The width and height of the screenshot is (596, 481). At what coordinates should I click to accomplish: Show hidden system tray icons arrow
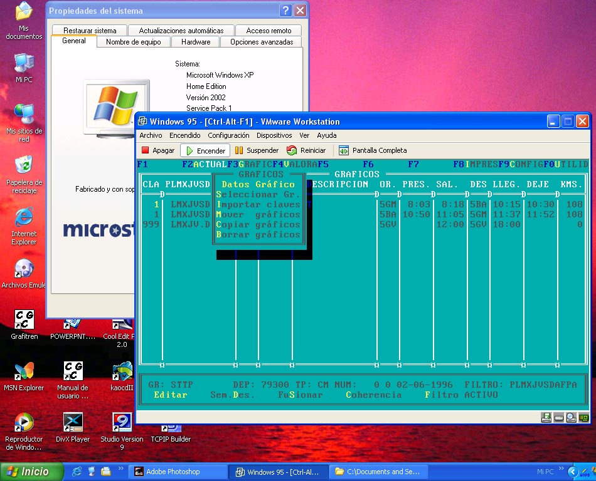[x=572, y=472]
